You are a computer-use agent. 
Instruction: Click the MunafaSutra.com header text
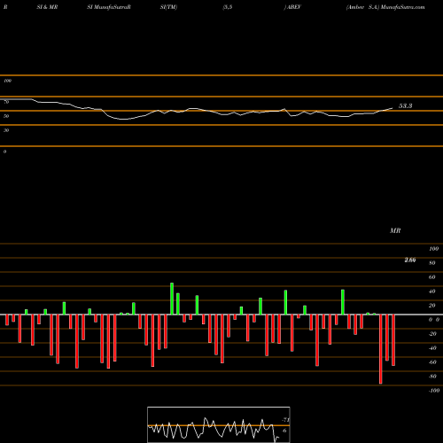(x=402, y=7)
